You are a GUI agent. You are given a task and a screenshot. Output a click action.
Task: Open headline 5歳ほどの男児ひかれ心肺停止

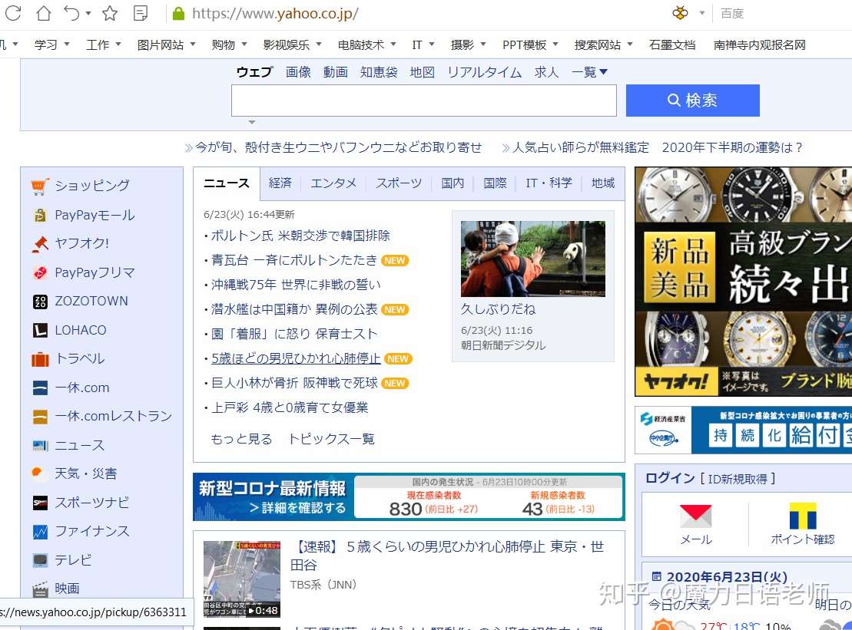pos(296,358)
